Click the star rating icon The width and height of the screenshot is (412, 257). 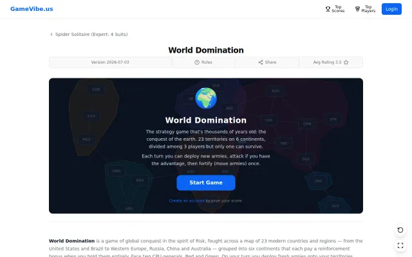click(x=346, y=62)
